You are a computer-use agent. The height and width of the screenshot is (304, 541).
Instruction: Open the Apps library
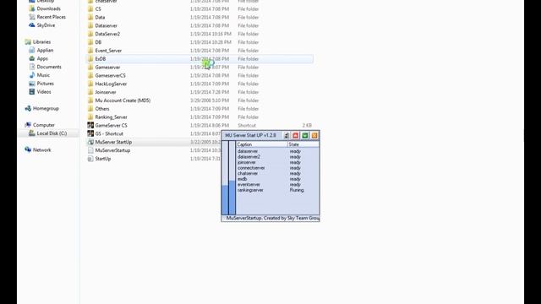pos(42,58)
